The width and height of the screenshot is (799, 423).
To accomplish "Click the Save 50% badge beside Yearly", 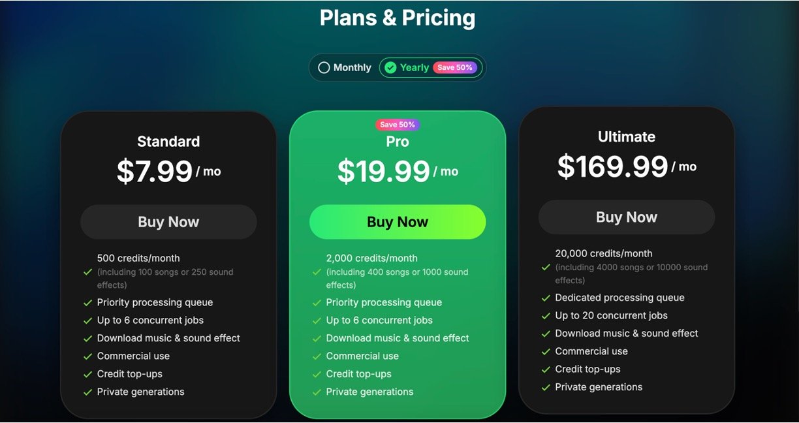I will 455,68.
